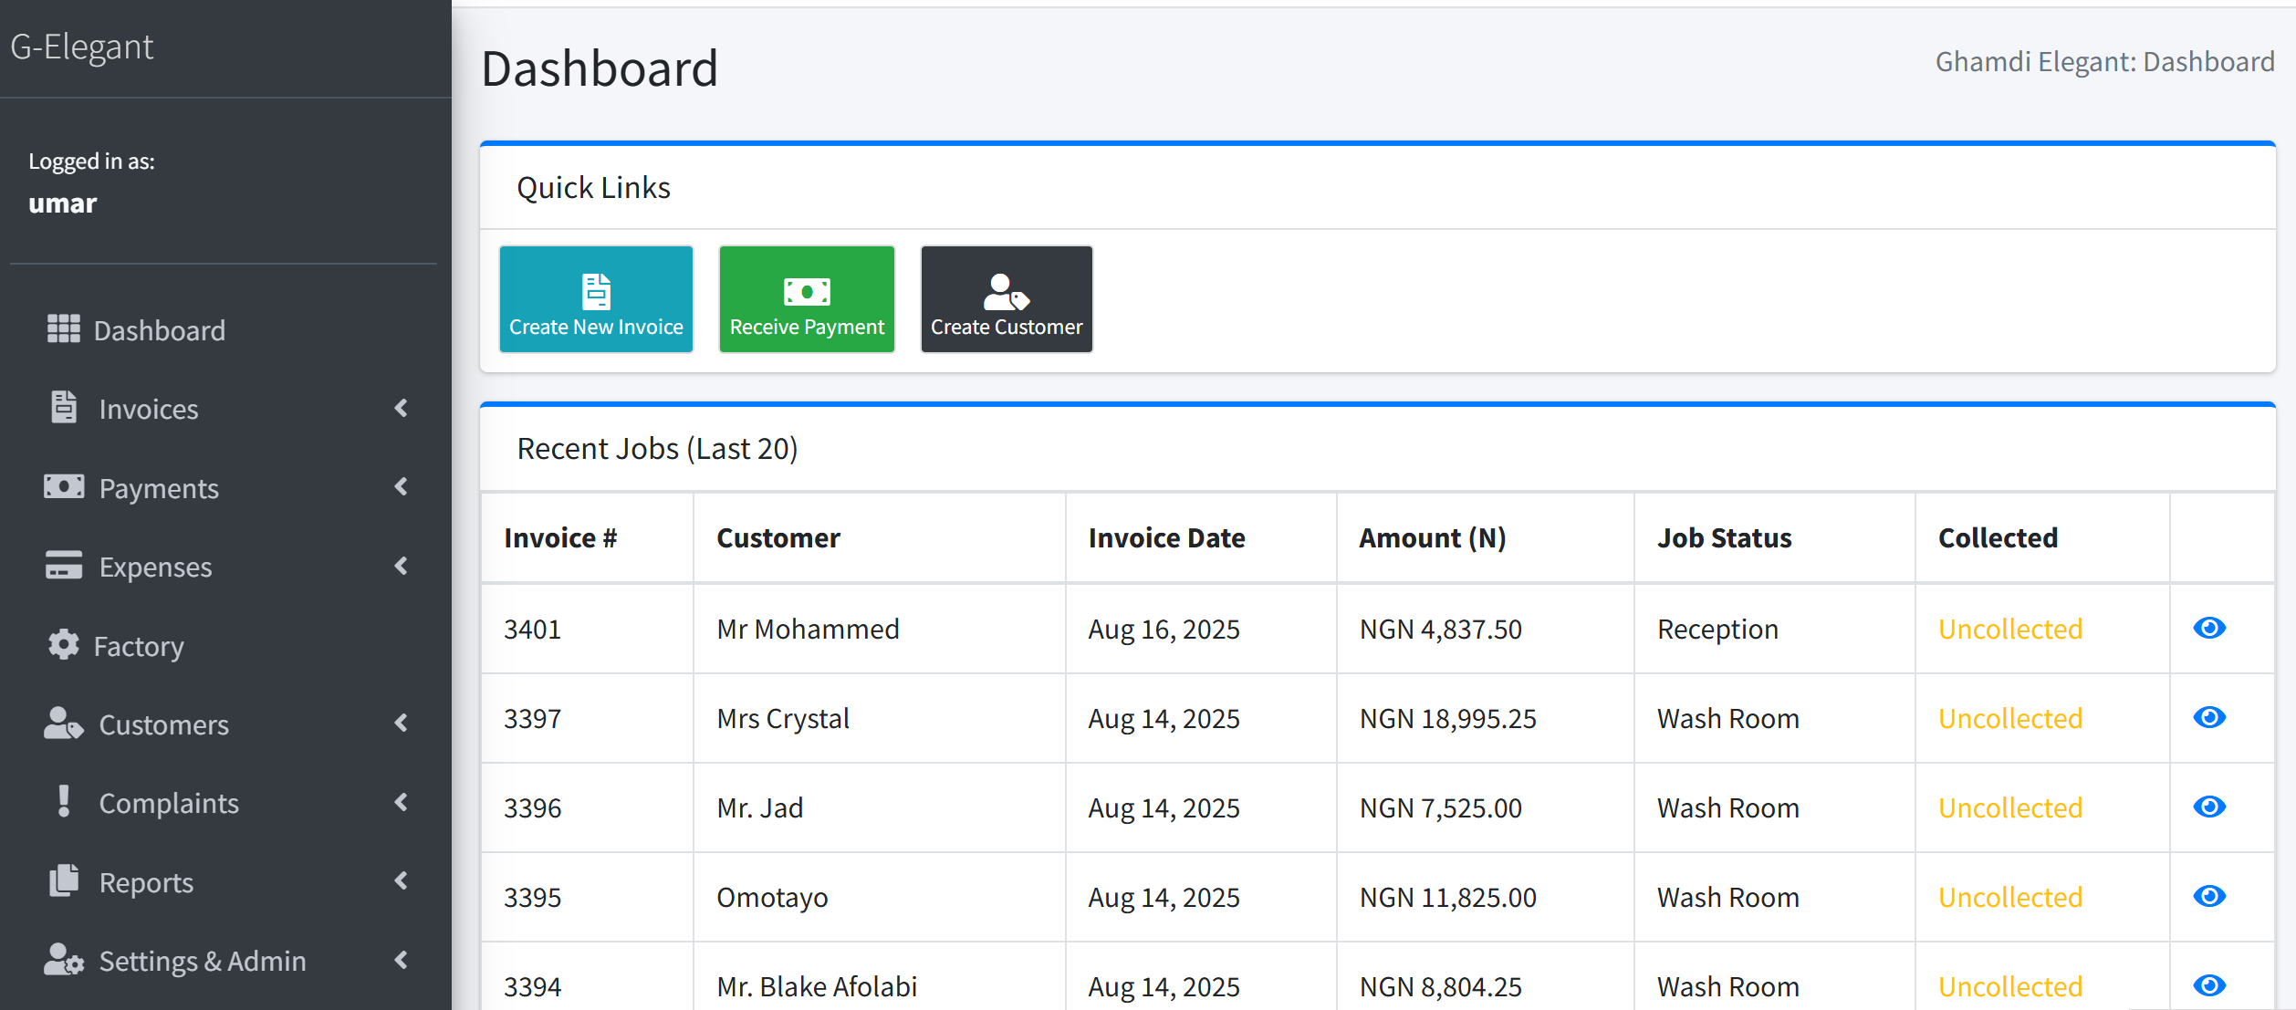View invoice 3397 via eye icon

pyautogui.click(x=2208, y=717)
